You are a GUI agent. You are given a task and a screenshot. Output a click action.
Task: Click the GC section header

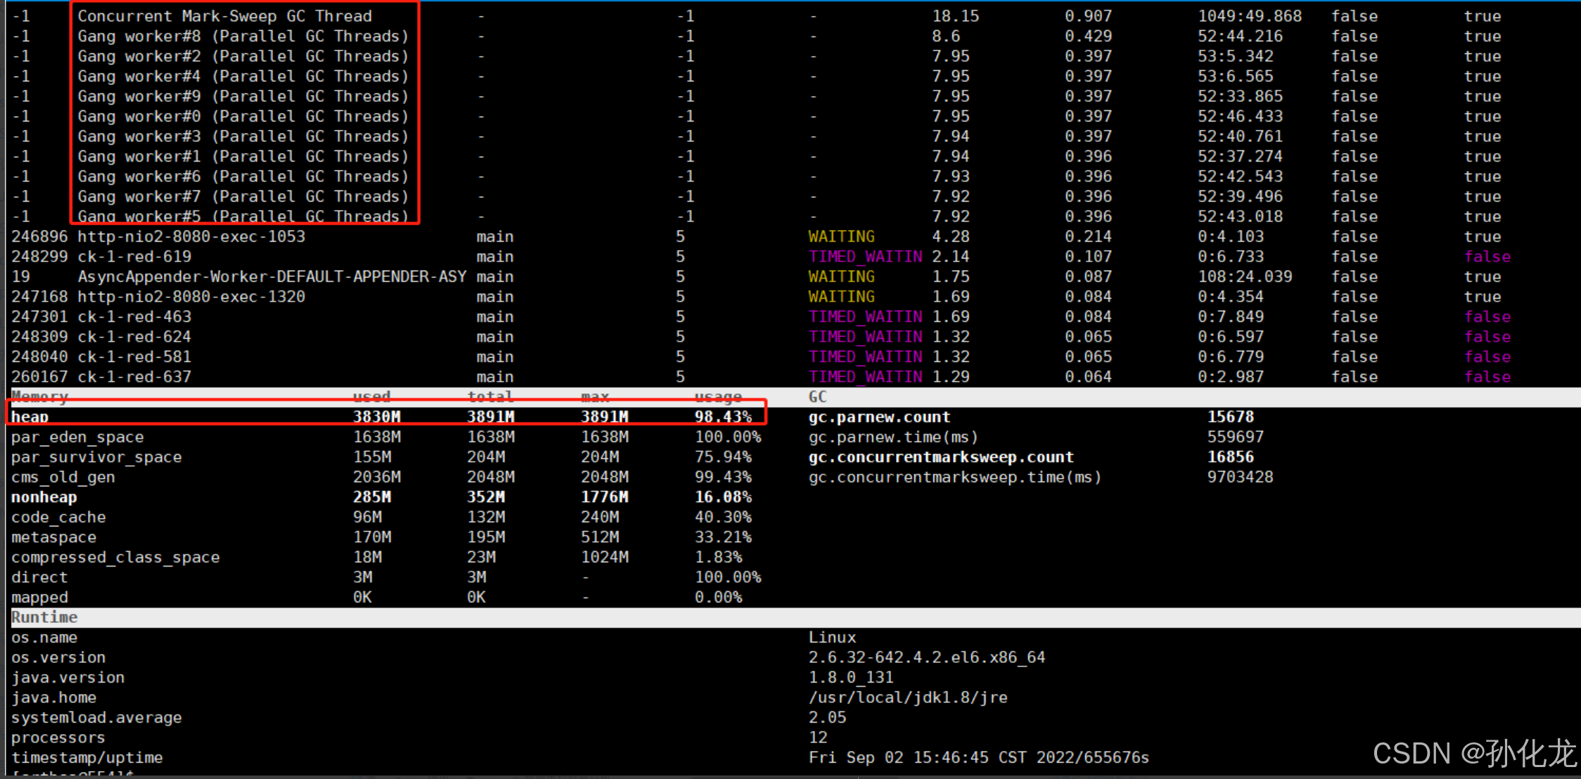pos(817,397)
